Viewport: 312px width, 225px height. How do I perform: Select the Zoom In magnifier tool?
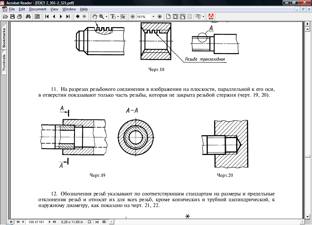(101, 16)
